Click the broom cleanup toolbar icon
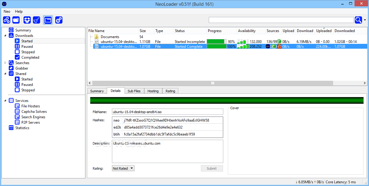Screen dimensions: 369x186 [x=37, y=20]
